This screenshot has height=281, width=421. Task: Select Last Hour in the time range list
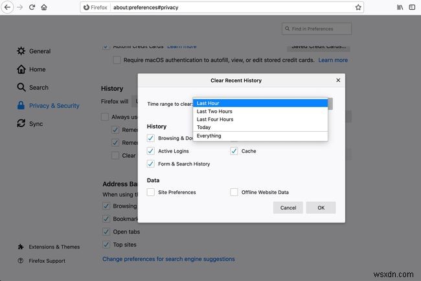(x=260, y=103)
